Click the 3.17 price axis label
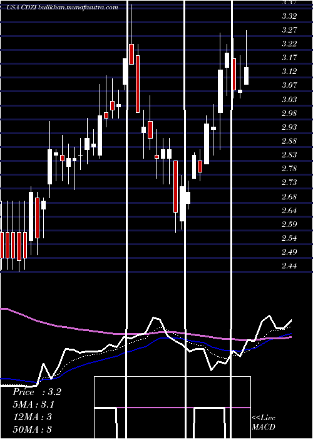 pyautogui.click(x=289, y=58)
